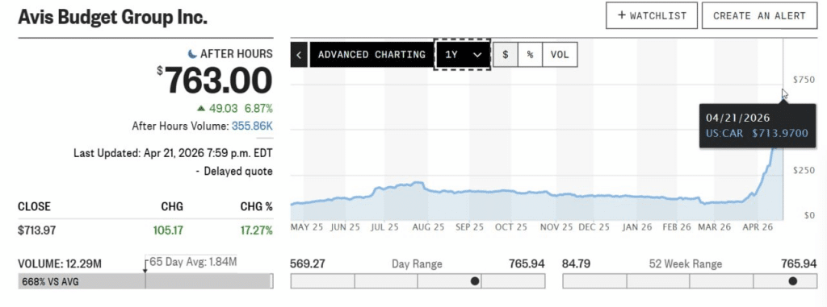
Task: Click the MAY 25 label on chart axis
Action: coord(308,227)
